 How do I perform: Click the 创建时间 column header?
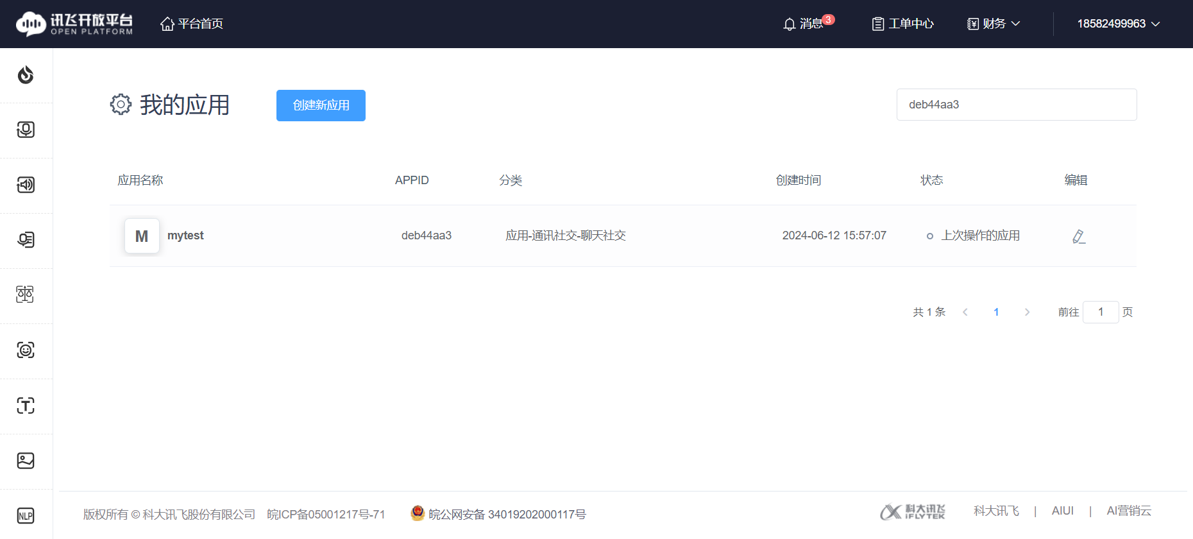[799, 180]
